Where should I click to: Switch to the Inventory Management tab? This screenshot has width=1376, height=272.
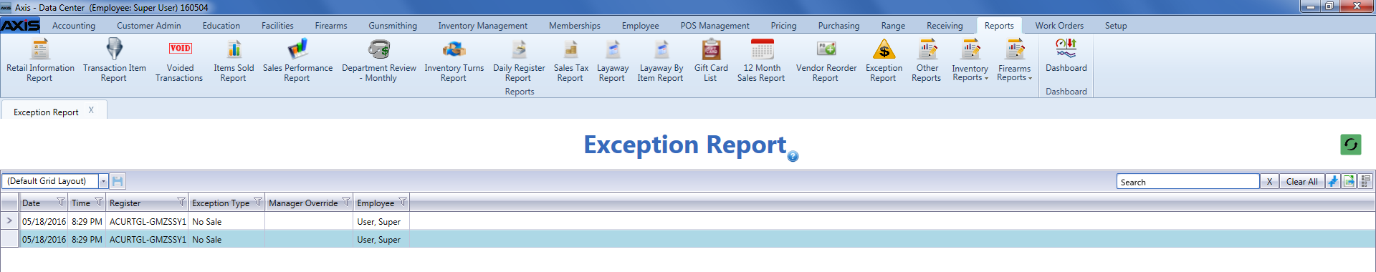coord(483,26)
